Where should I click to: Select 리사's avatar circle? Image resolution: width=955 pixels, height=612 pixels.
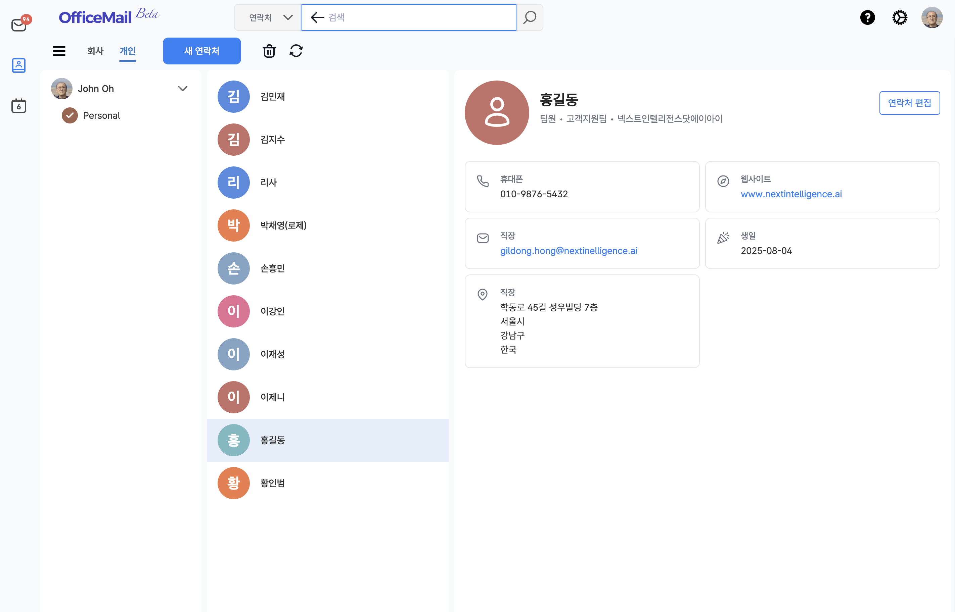[x=233, y=183]
